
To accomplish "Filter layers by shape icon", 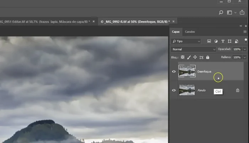I will point(229,41).
